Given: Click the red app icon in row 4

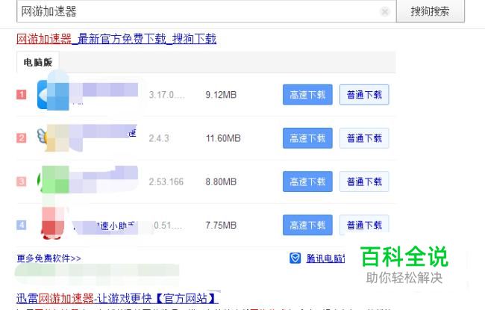Looking at the screenshot, I should pos(52,223).
